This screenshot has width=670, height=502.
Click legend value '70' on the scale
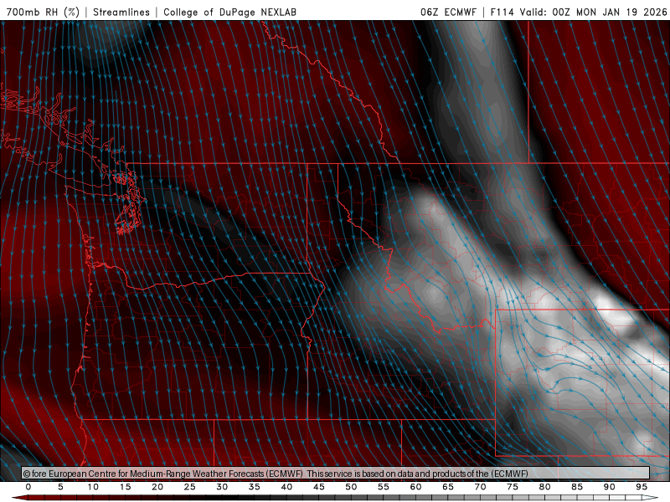(480, 487)
